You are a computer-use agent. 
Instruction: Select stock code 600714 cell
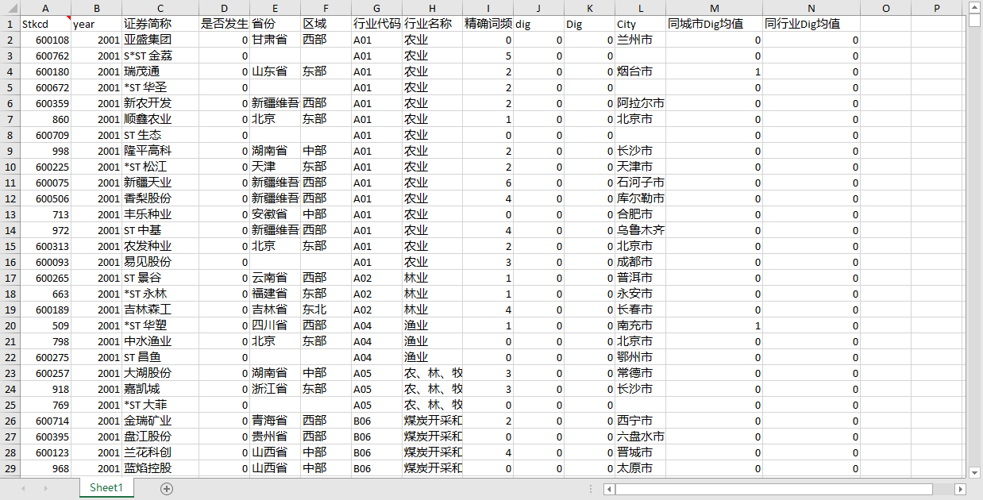tap(45, 421)
